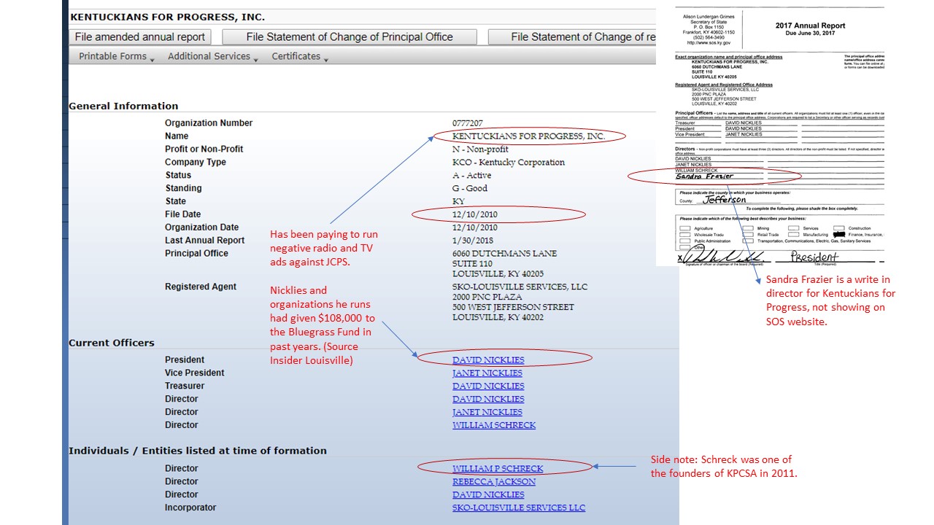Expand the Certificates dropdown menu
The height and width of the screenshot is (525, 934).
point(300,56)
